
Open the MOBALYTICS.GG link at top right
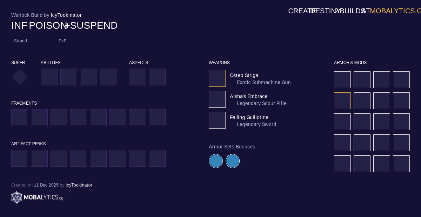395,11
